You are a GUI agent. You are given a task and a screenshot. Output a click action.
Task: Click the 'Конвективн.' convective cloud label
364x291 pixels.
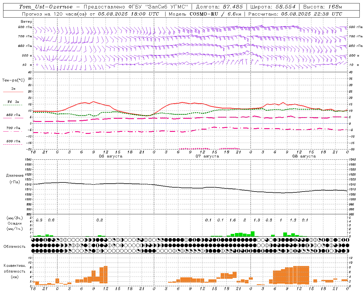tap(15, 266)
